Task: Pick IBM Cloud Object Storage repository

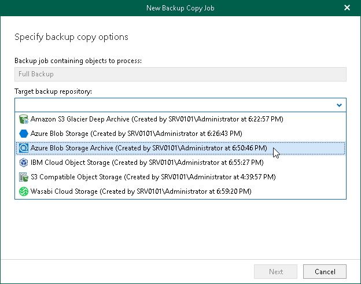Action: [x=181, y=163]
